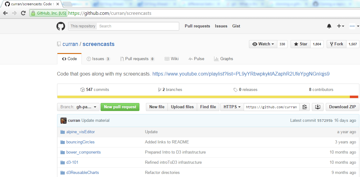Click the Download ZIP button
This screenshot has width=360, height=177.
point(342,107)
